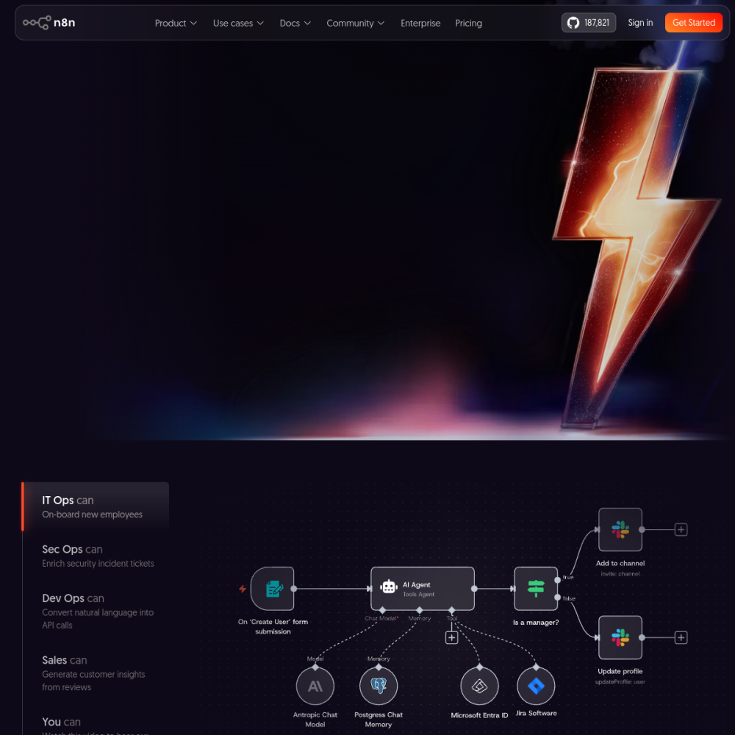Go to the Enterprise page
This screenshot has width=735, height=735.
point(420,23)
